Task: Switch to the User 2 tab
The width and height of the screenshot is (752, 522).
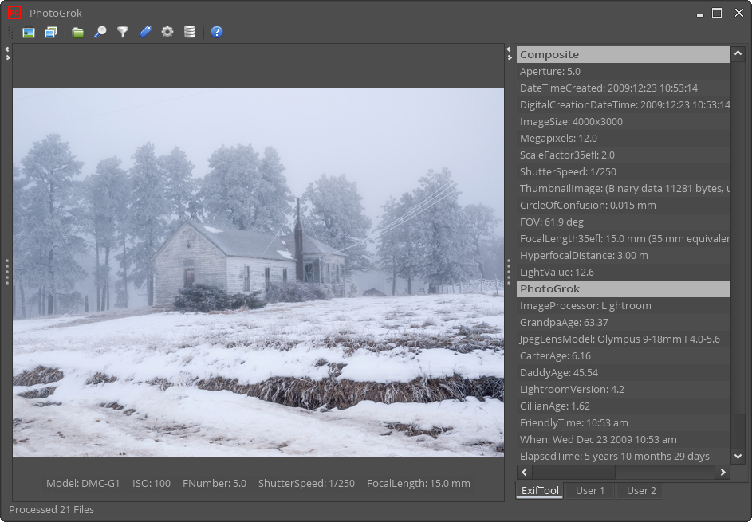Action: [x=640, y=491]
